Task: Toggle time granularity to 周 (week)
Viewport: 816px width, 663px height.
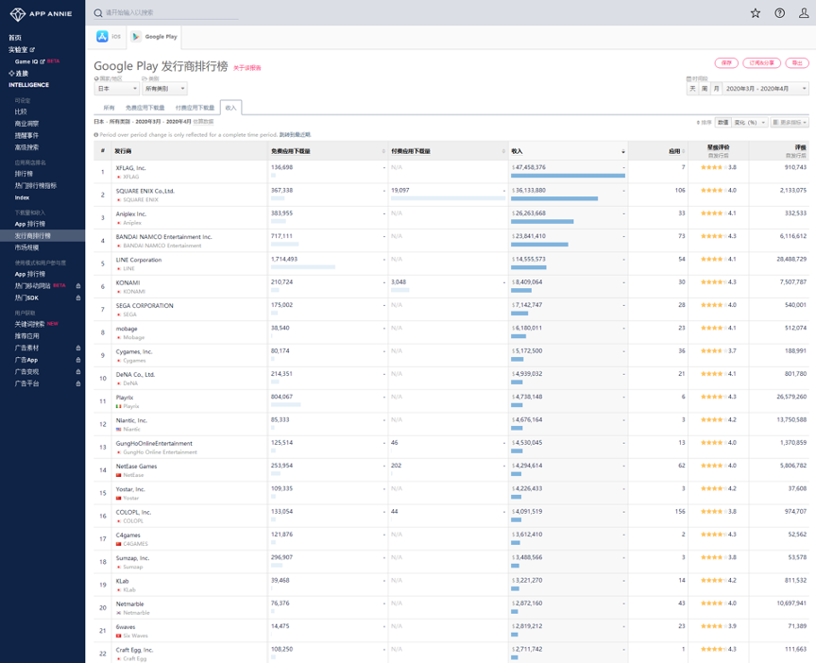Action: point(704,89)
